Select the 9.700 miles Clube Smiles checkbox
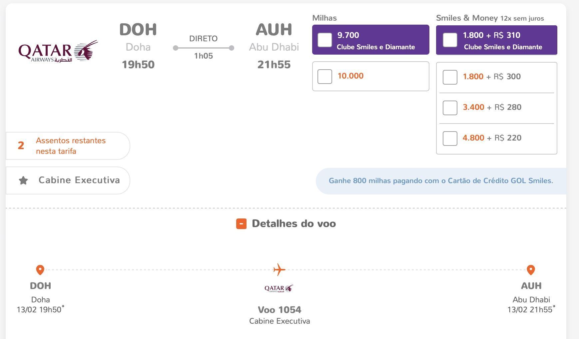 point(325,40)
